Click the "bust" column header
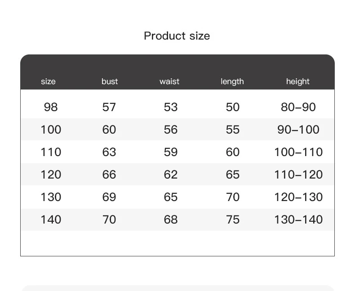The image size is (355, 291). pos(110,81)
